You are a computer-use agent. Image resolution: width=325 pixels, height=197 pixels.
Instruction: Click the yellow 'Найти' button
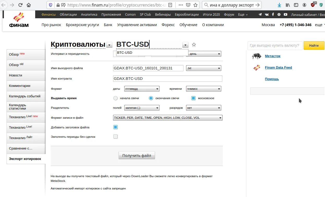tap(314, 45)
